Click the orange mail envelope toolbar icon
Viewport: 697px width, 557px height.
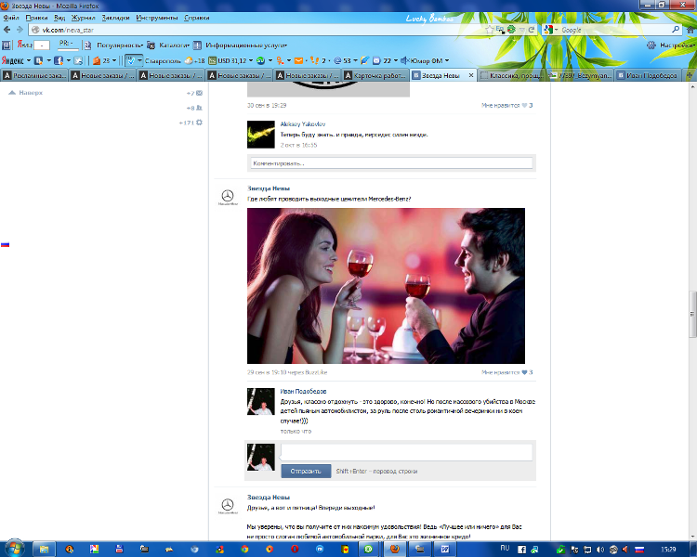298,60
